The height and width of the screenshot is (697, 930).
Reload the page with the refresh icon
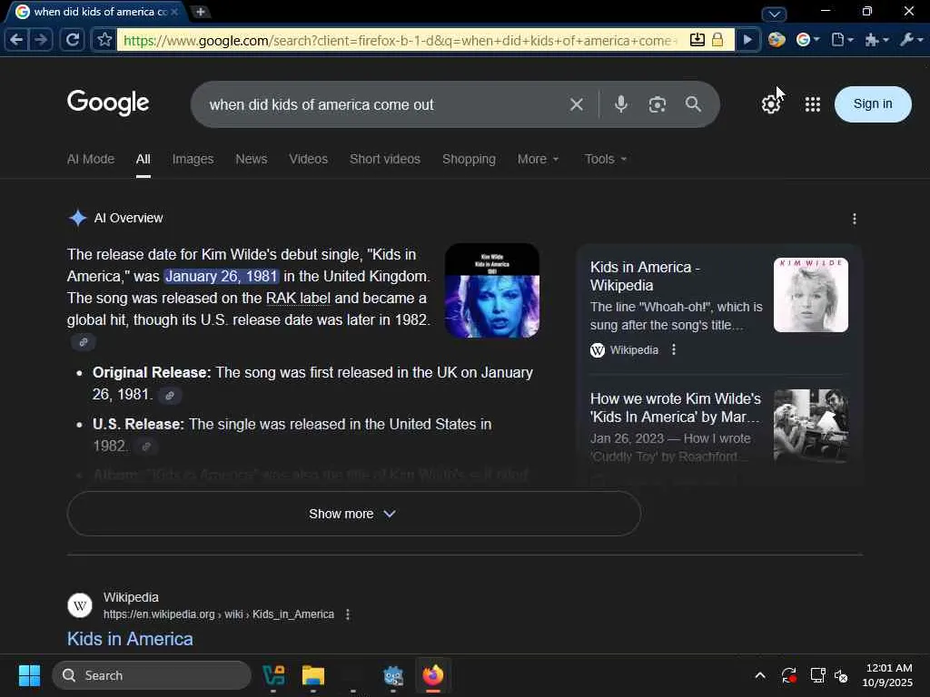(x=73, y=40)
